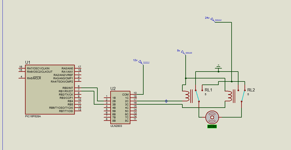Click the RB0/INT pin label

[x=68, y=88]
